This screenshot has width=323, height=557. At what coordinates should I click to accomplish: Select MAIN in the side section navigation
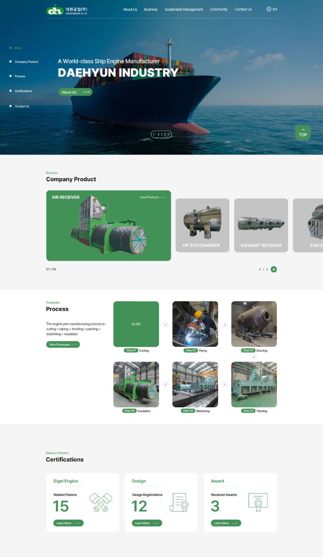pos(15,48)
